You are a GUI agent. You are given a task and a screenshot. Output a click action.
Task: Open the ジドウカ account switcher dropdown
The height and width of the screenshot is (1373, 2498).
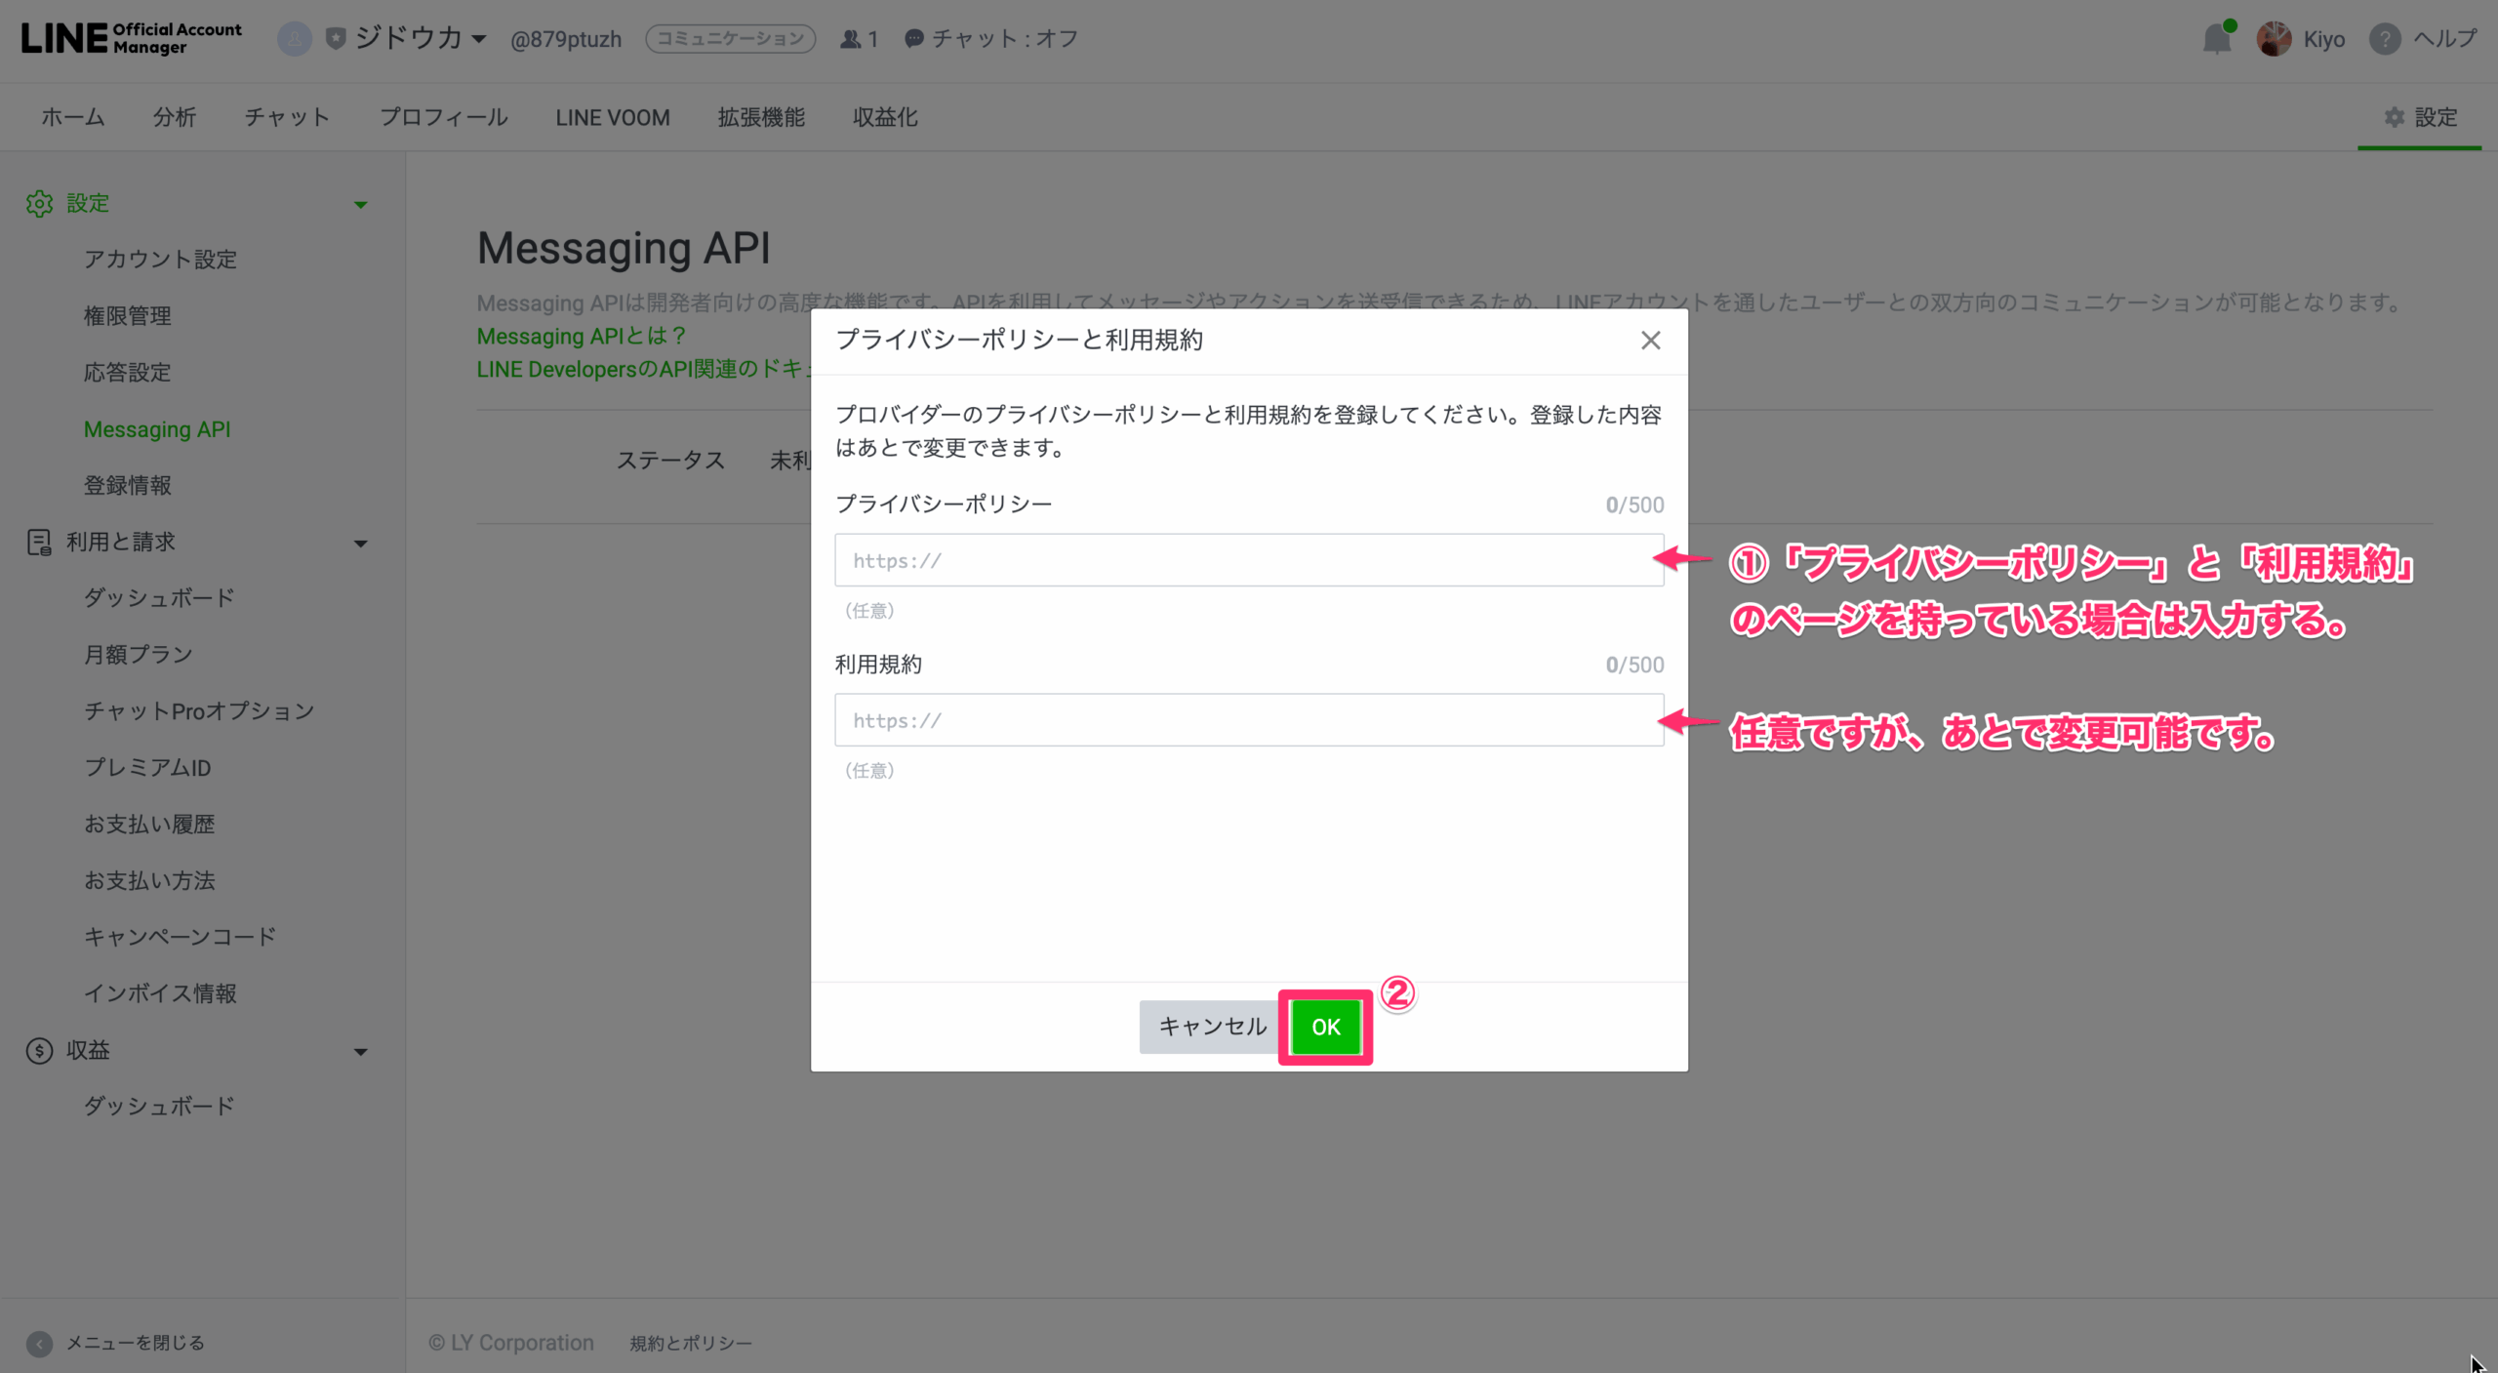tap(421, 38)
